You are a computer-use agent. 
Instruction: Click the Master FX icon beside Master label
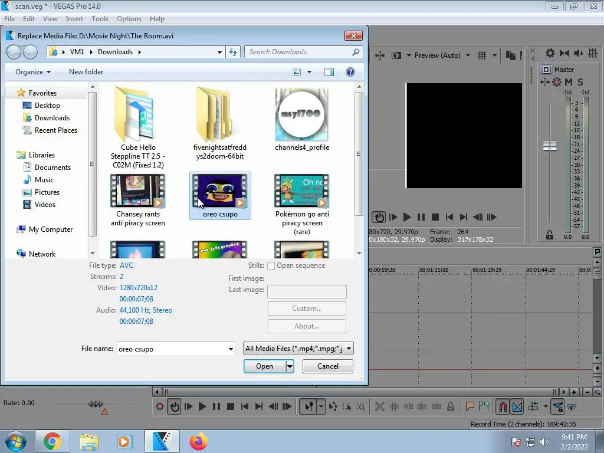coord(546,70)
